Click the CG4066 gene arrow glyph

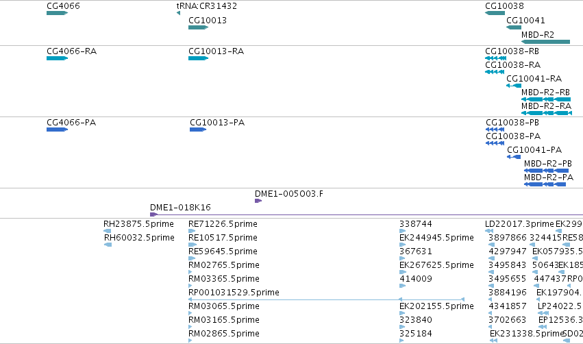pyautogui.click(x=58, y=13)
